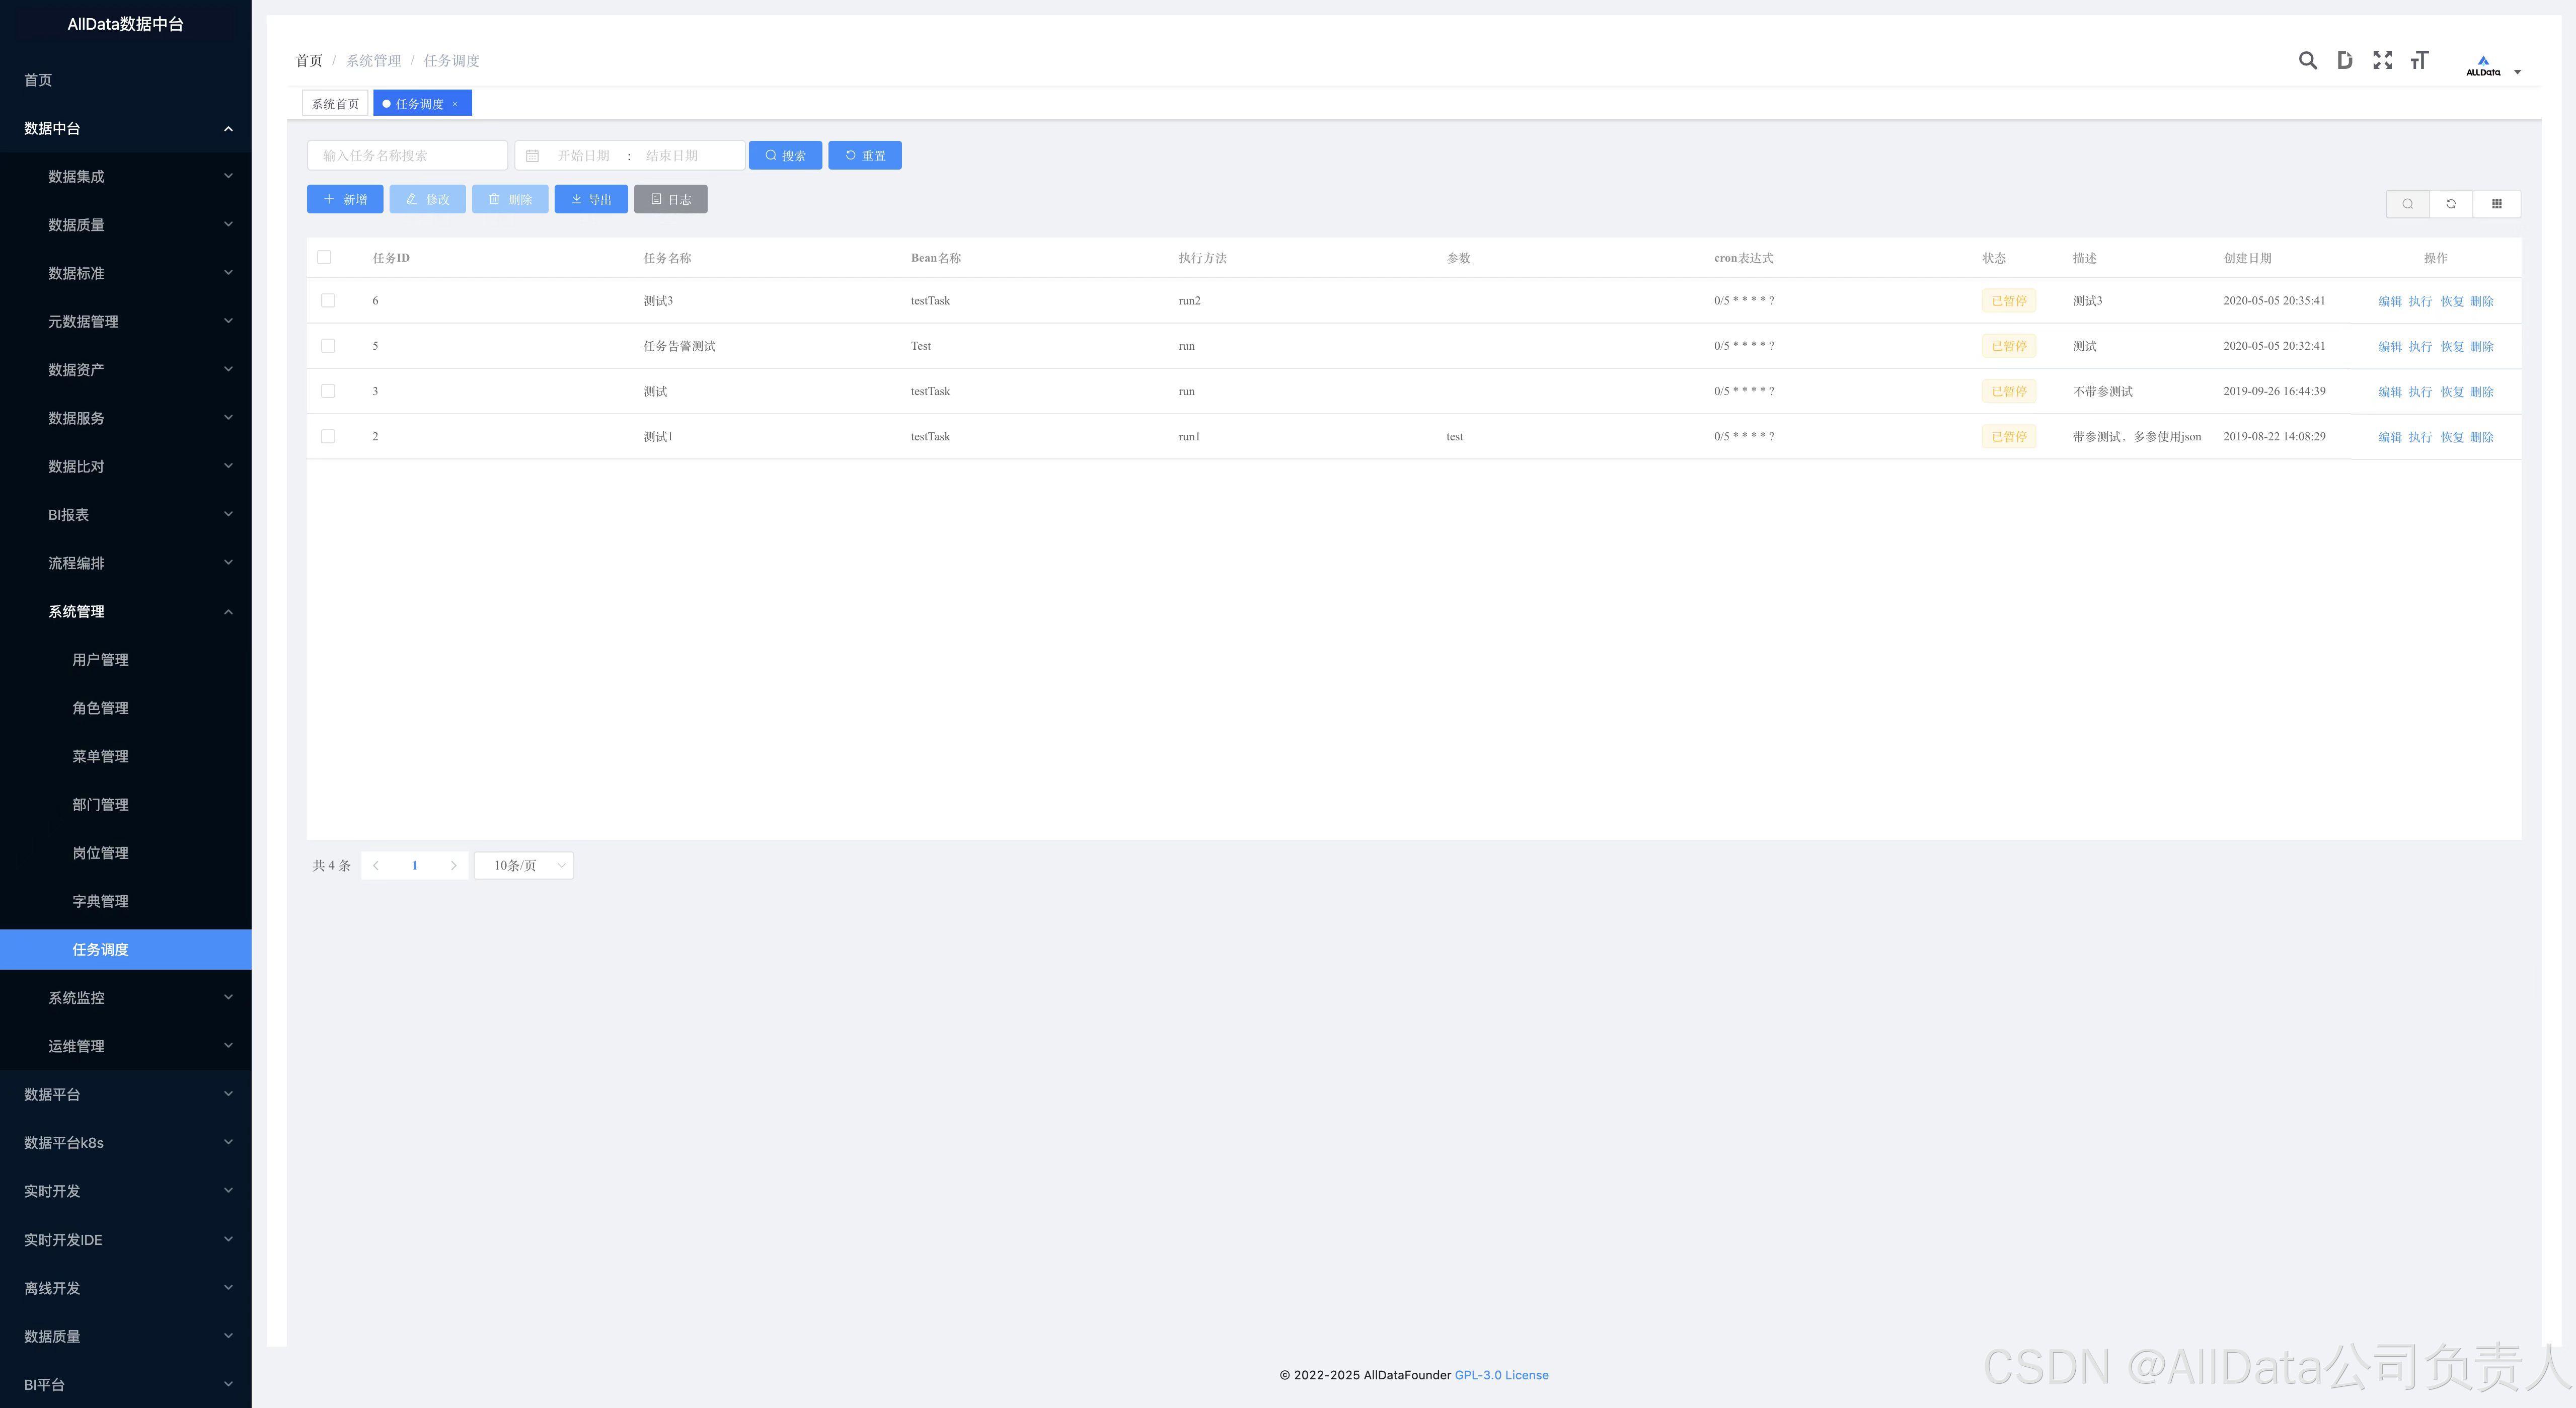Toggle fullscreen mode icon
This screenshot has height=1408, width=2576.
pos(2382,61)
